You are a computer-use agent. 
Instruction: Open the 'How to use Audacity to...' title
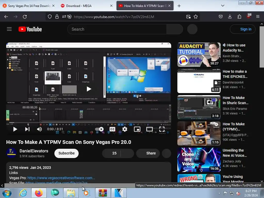click(234, 48)
